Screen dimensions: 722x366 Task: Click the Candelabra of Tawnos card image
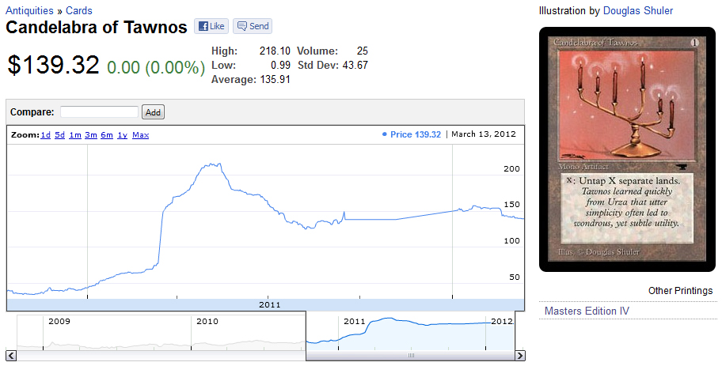click(x=628, y=150)
